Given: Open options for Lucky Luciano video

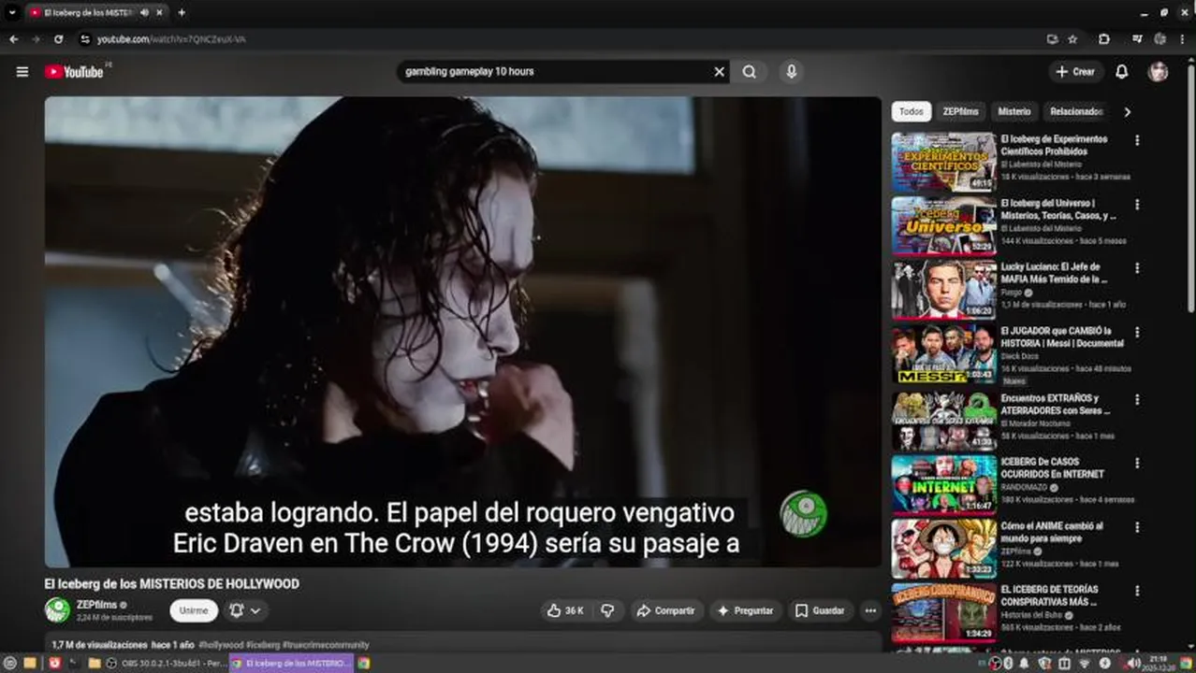Looking at the screenshot, I should (1137, 268).
